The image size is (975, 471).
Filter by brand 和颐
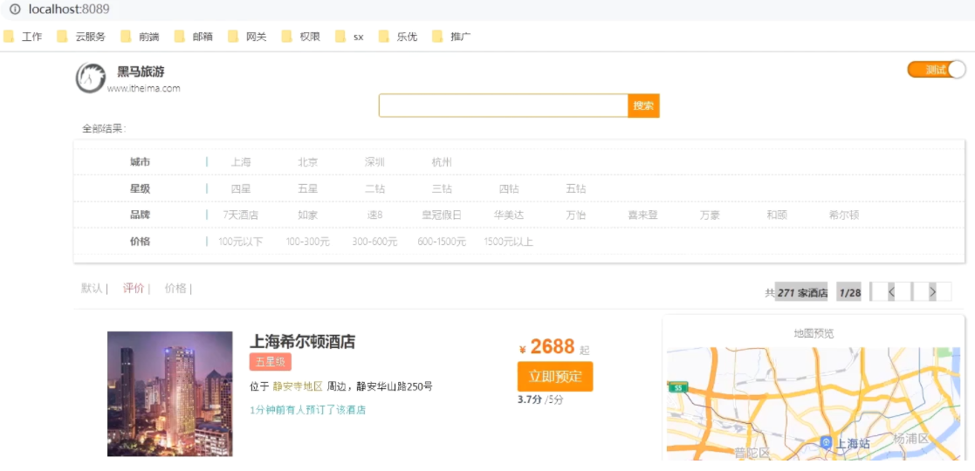pyautogui.click(x=777, y=215)
